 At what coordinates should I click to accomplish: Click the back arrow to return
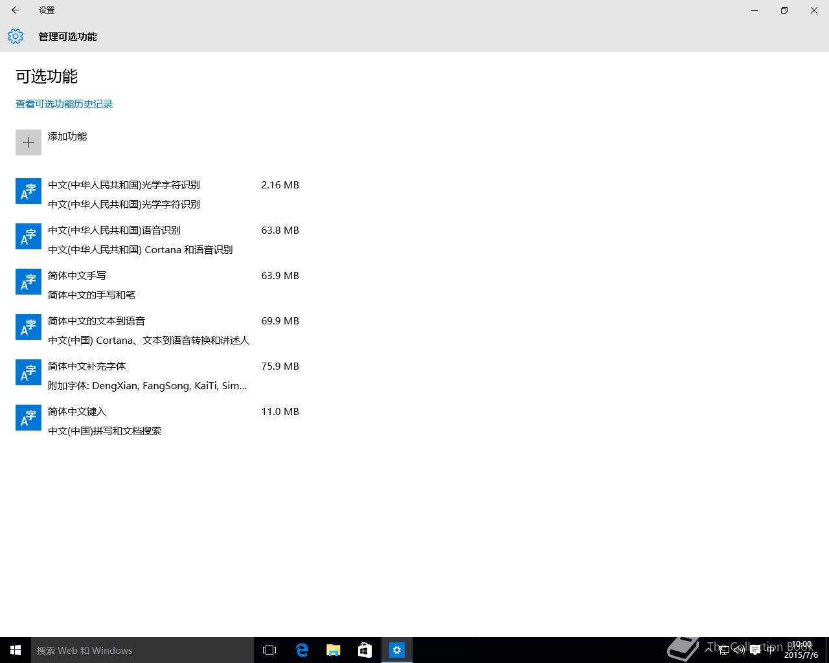coord(14,10)
